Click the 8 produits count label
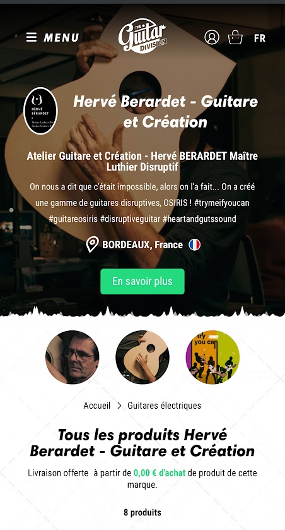This screenshot has height=530, width=285. (142, 512)
